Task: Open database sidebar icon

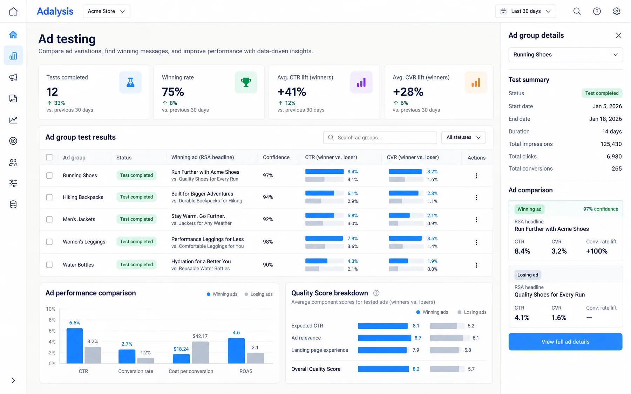Action: coord(13,205)
